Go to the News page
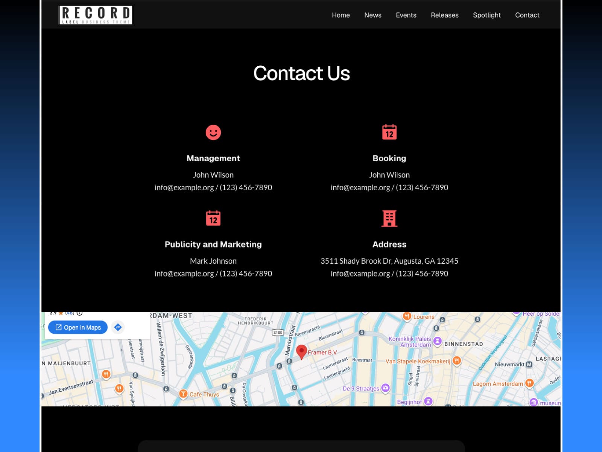 point(373,15)
